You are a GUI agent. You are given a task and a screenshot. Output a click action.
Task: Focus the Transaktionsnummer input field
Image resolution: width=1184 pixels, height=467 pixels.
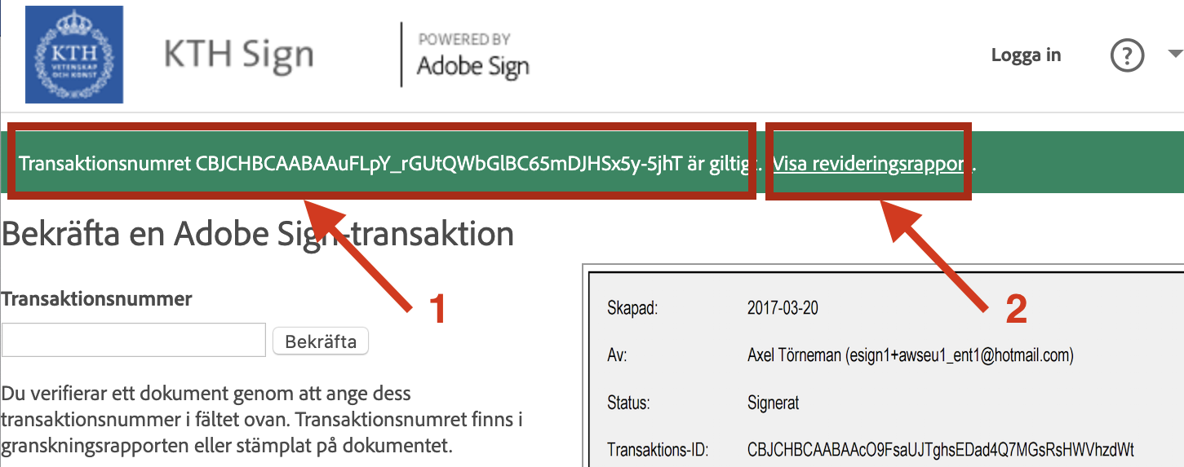coord(134,340)
